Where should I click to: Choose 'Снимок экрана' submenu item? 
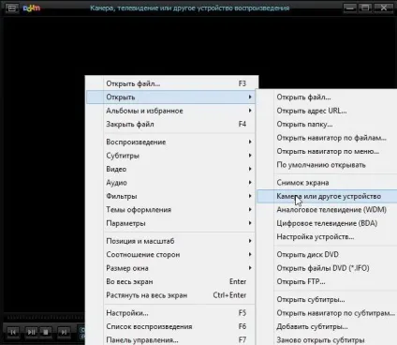(327, 183)
